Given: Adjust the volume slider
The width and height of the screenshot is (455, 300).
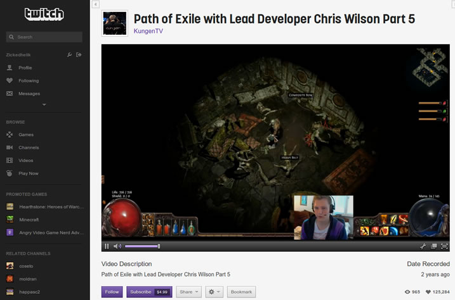Looking at the screenshot, I should (143, 246).
